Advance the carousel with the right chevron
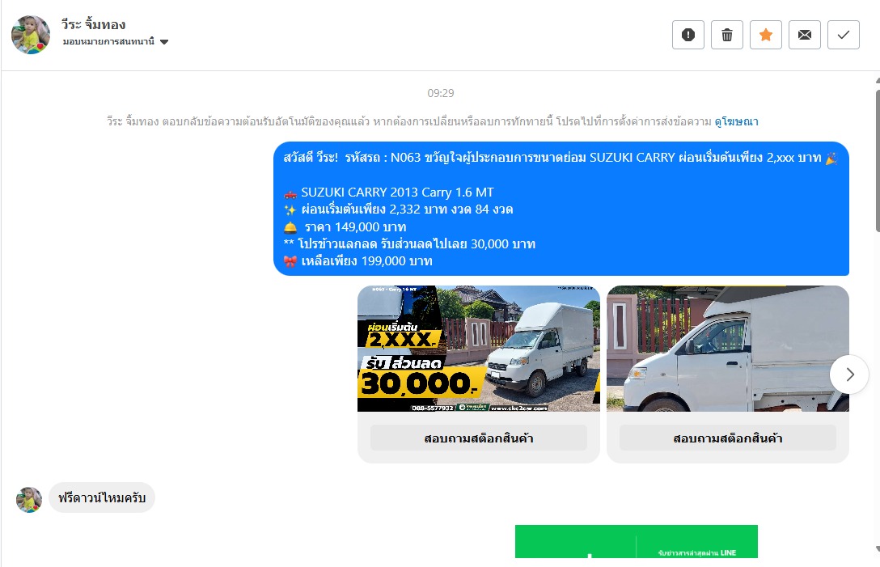 pyautogui.click(x=849, y=374)
